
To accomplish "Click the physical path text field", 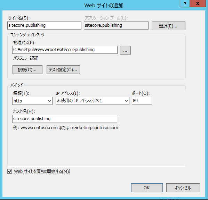I will [65, 50].
